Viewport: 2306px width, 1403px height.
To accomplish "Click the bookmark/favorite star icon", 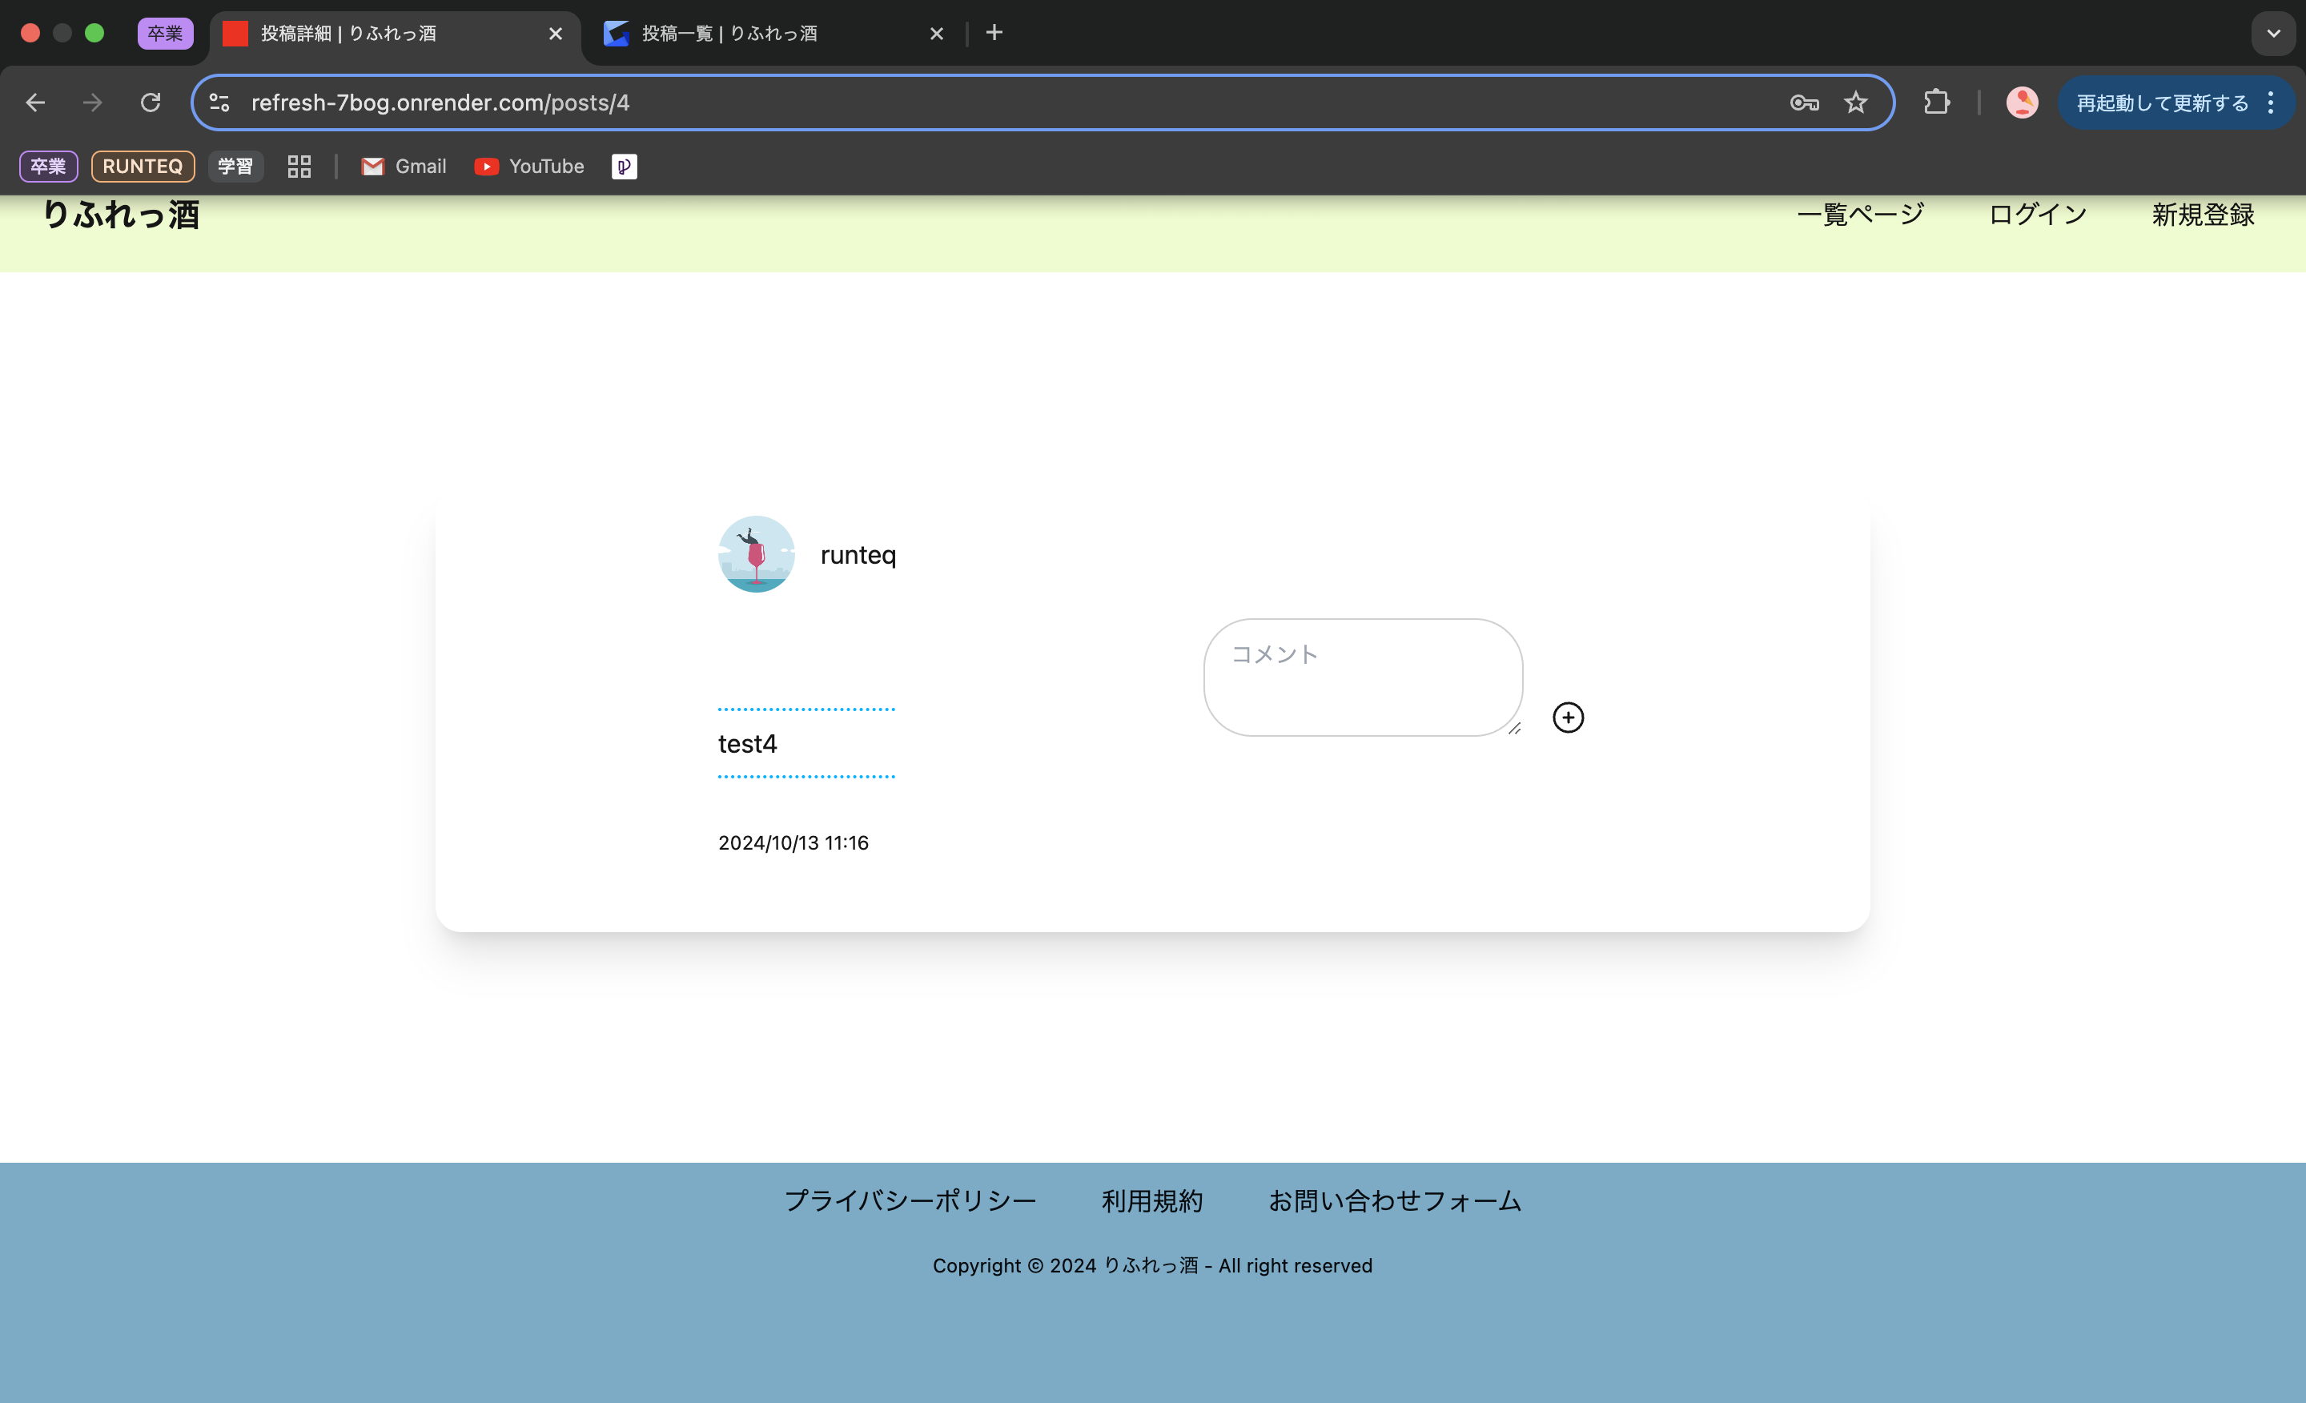I will click(x=1856, y=102).
